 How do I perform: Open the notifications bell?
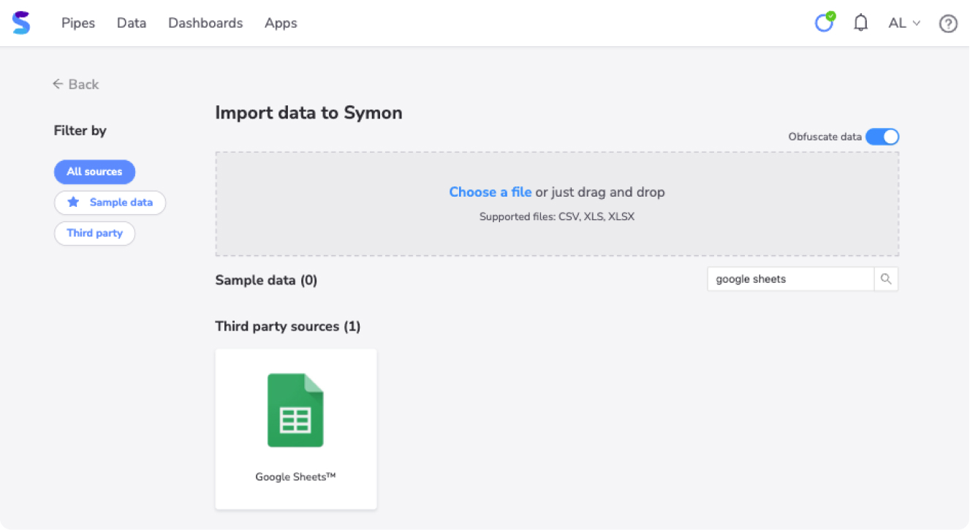pos(861,23)
